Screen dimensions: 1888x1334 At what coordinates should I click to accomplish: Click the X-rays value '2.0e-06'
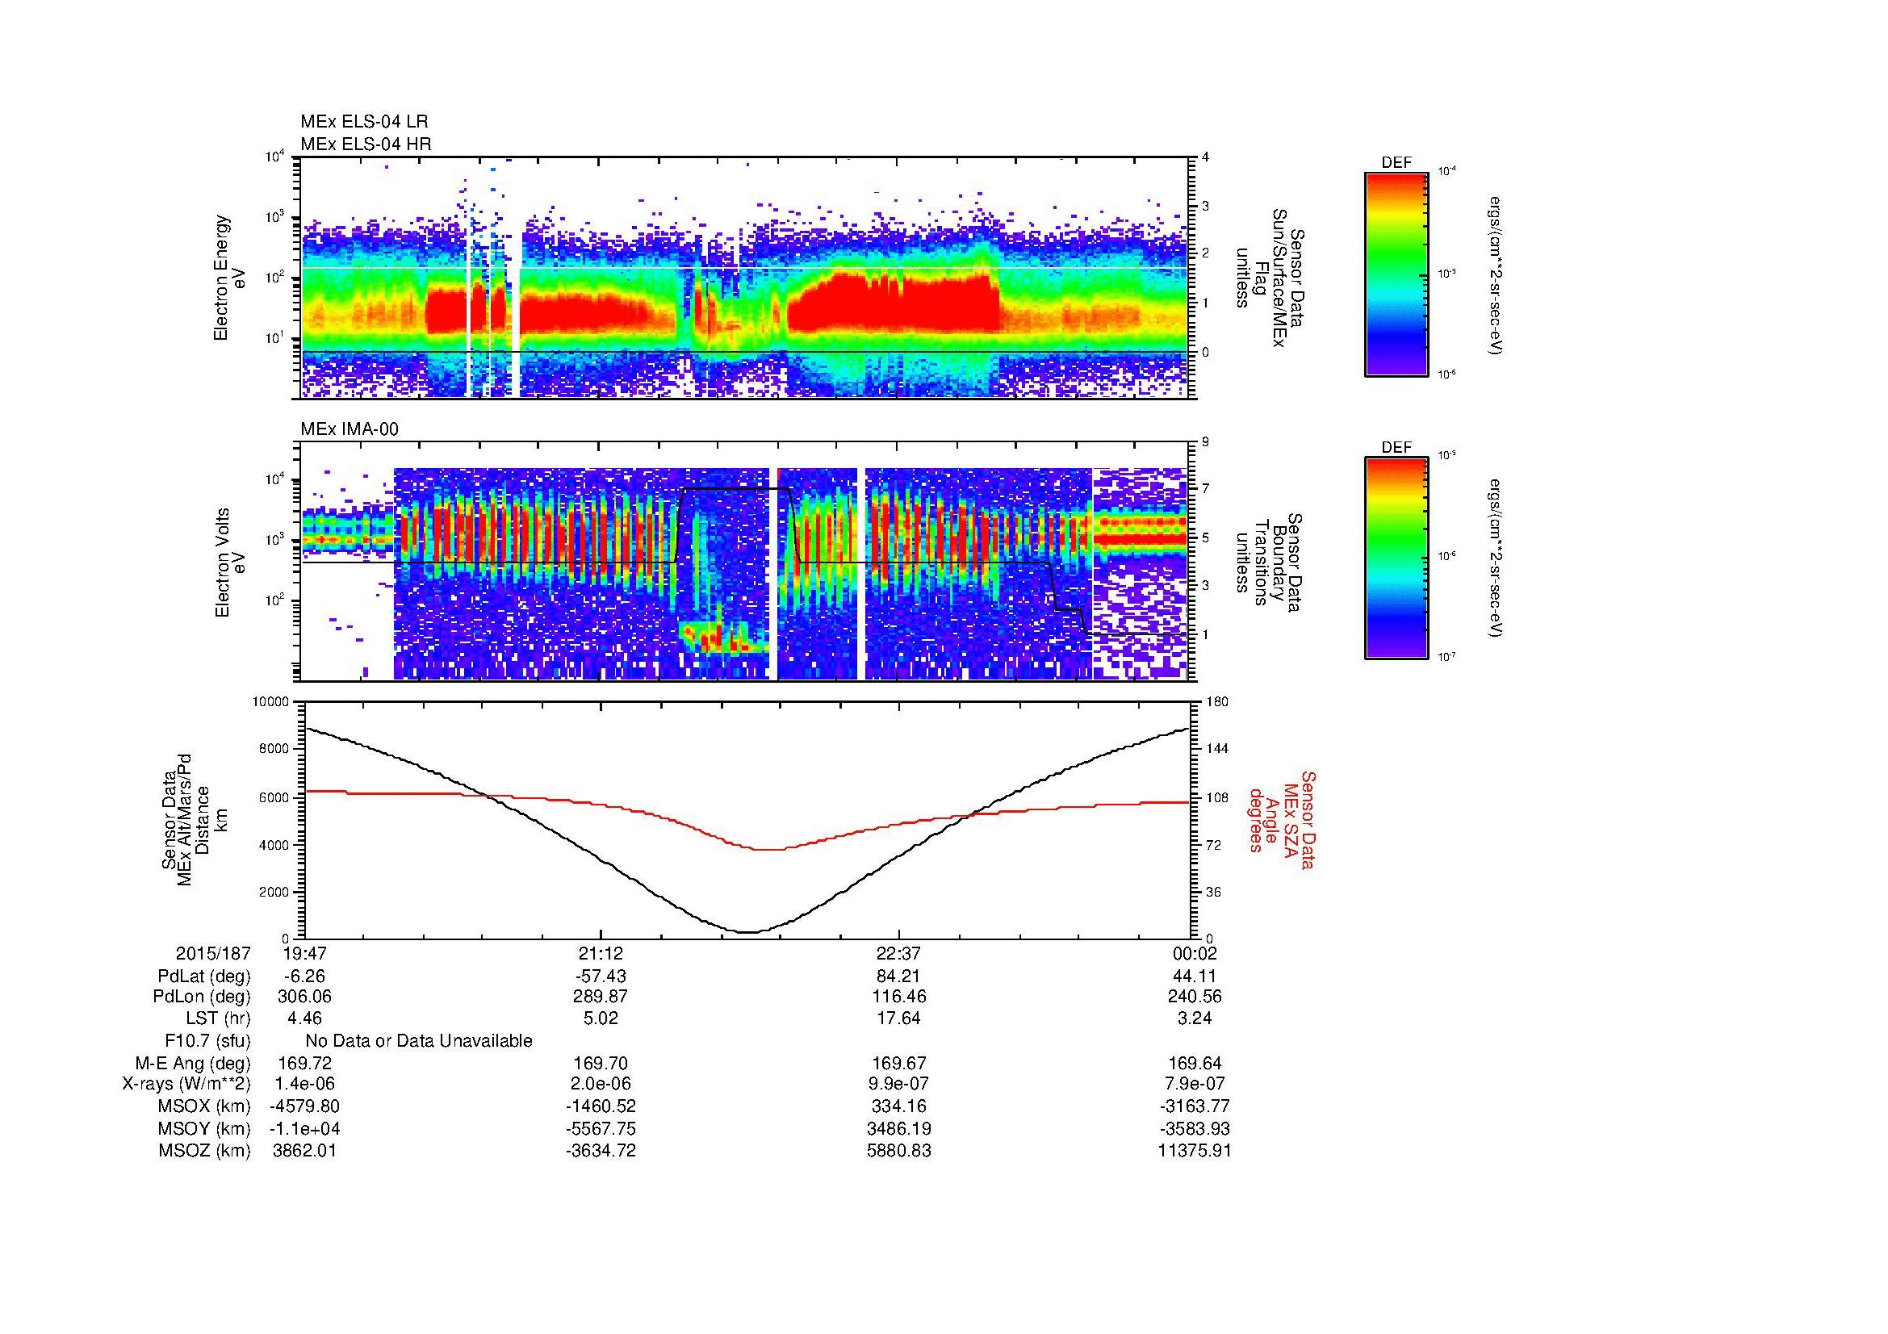(x=601, y=1084)
